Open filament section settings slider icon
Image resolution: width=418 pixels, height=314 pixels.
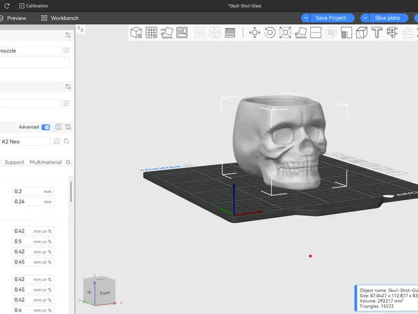[68, 86]
